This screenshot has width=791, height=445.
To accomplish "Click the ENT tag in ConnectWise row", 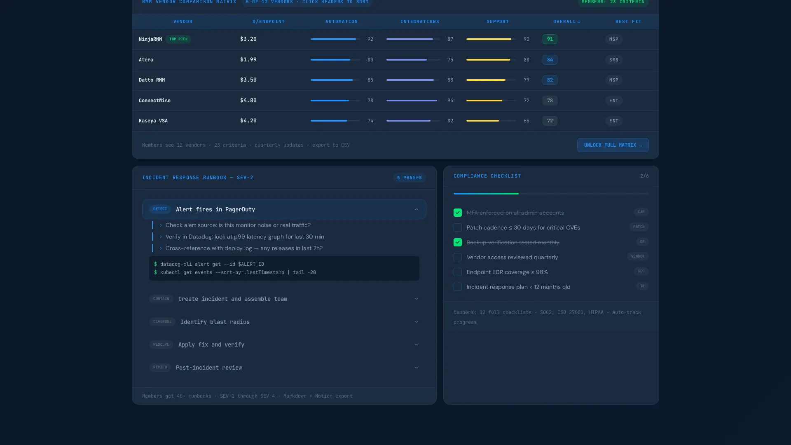I will coord(614,101).
